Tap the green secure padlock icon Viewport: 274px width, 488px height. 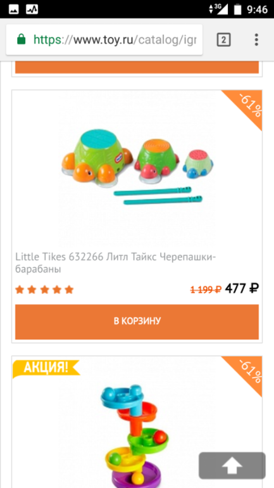click(x=21, y=40)
